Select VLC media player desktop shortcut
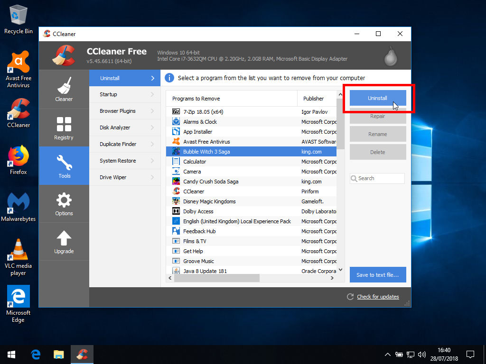The image size is (486, 364). pyautogui.click(x=19, y=257)
